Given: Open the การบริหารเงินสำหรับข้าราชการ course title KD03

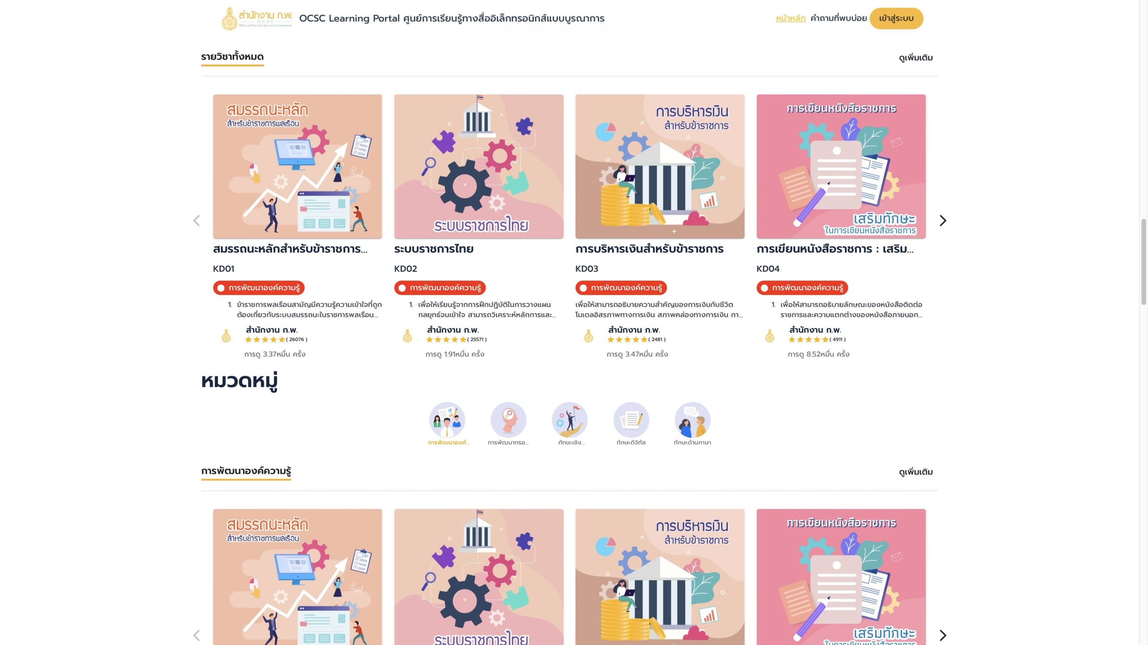Looking at the screenshot, I should [649, 249].
